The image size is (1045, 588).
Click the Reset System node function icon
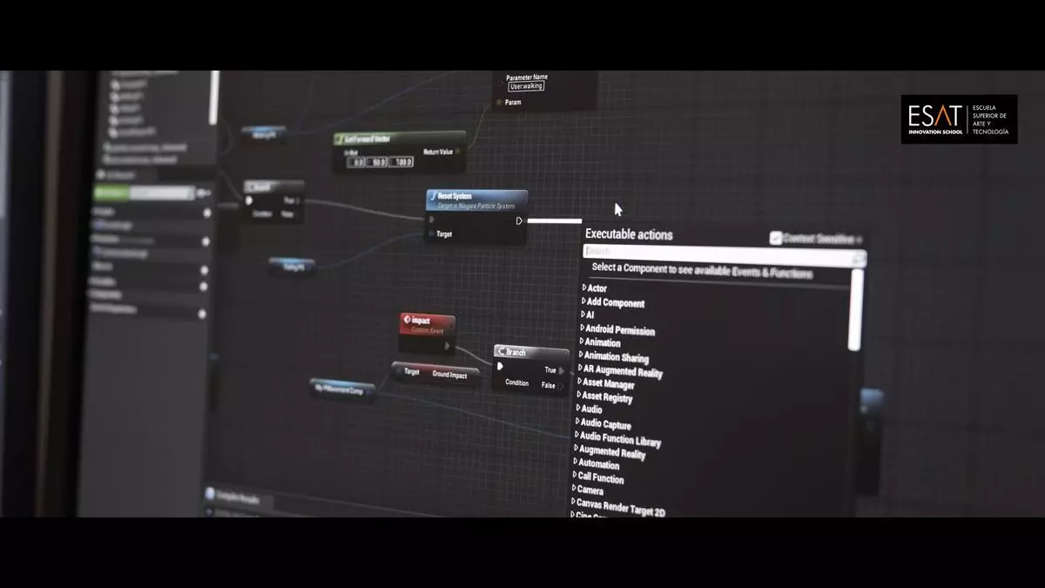point(432,196)
